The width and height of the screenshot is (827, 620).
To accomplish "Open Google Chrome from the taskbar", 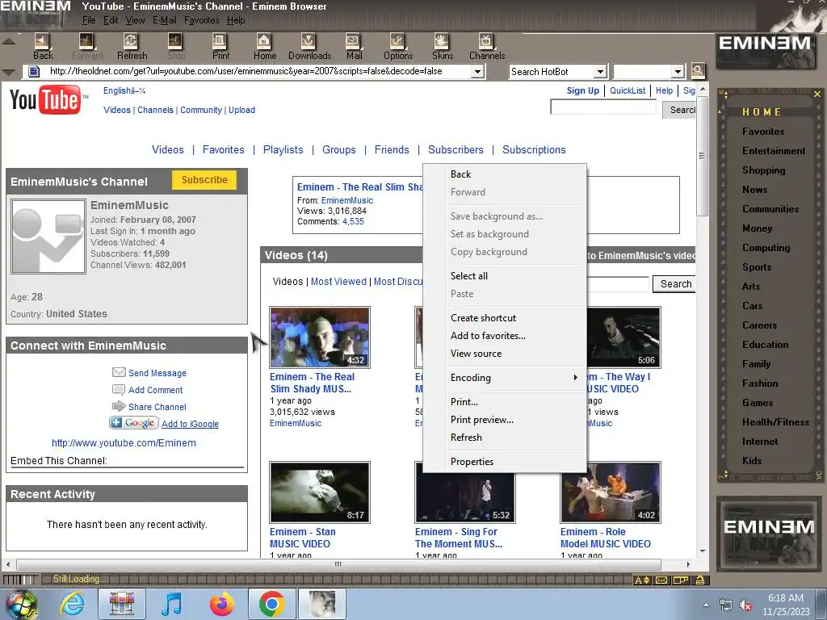I will tap(271, 604).
